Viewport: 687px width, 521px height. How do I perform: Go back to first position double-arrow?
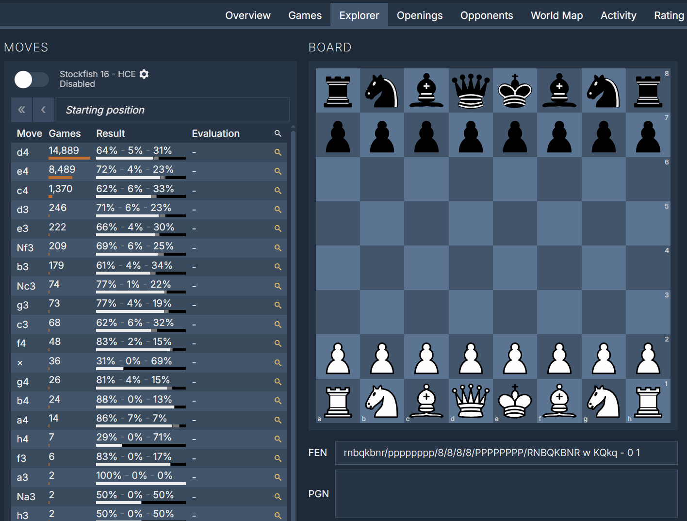(22, 110)
